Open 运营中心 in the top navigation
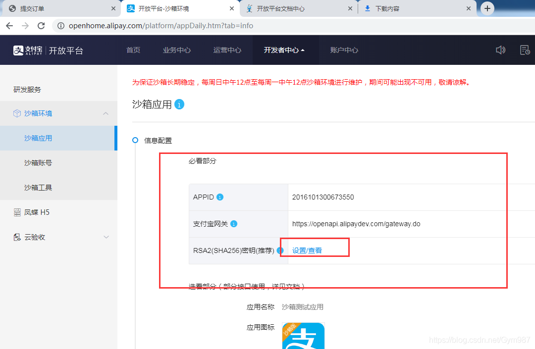 (x=227, y=50)
